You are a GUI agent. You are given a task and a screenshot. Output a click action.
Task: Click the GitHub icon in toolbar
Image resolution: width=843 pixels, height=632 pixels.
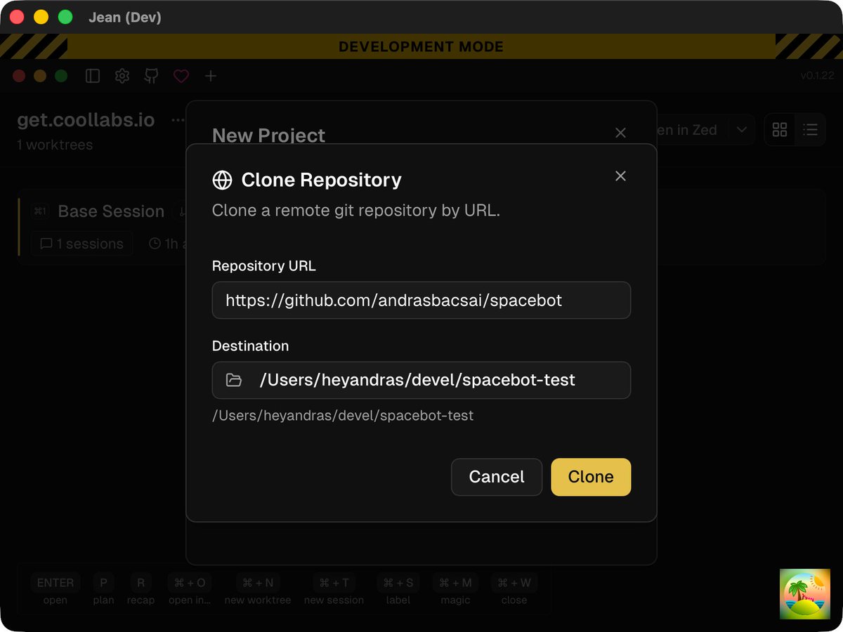[151, 76]
